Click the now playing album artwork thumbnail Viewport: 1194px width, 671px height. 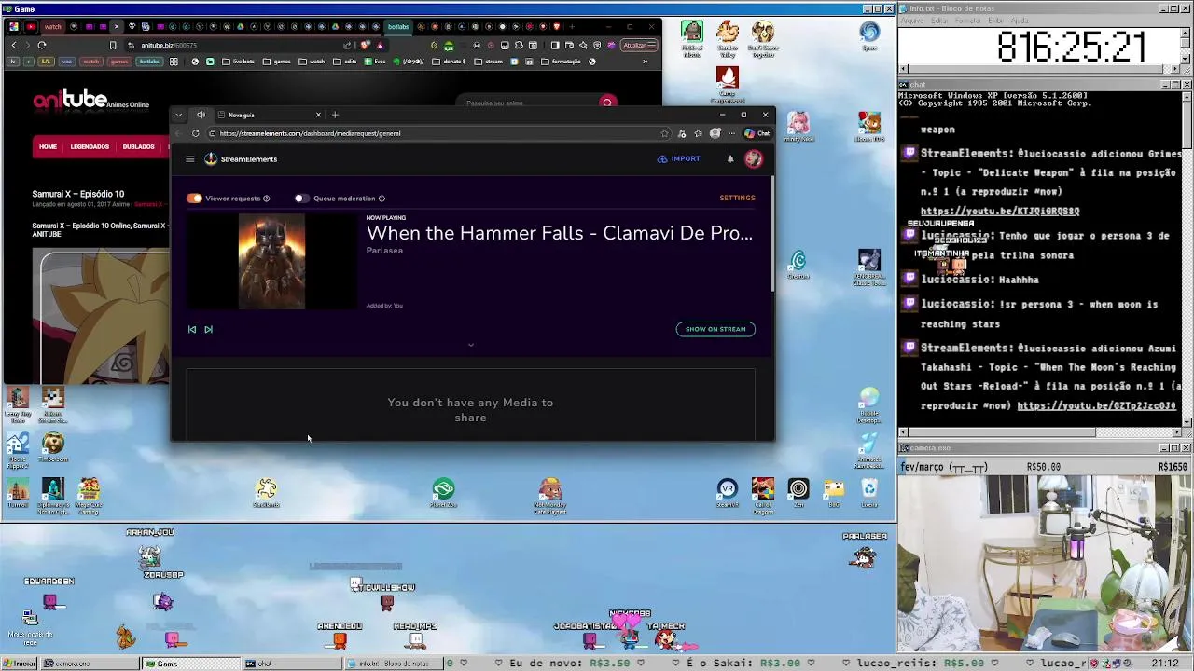271,262
